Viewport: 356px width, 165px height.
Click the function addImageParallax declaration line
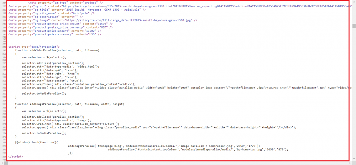click(69, 104)
